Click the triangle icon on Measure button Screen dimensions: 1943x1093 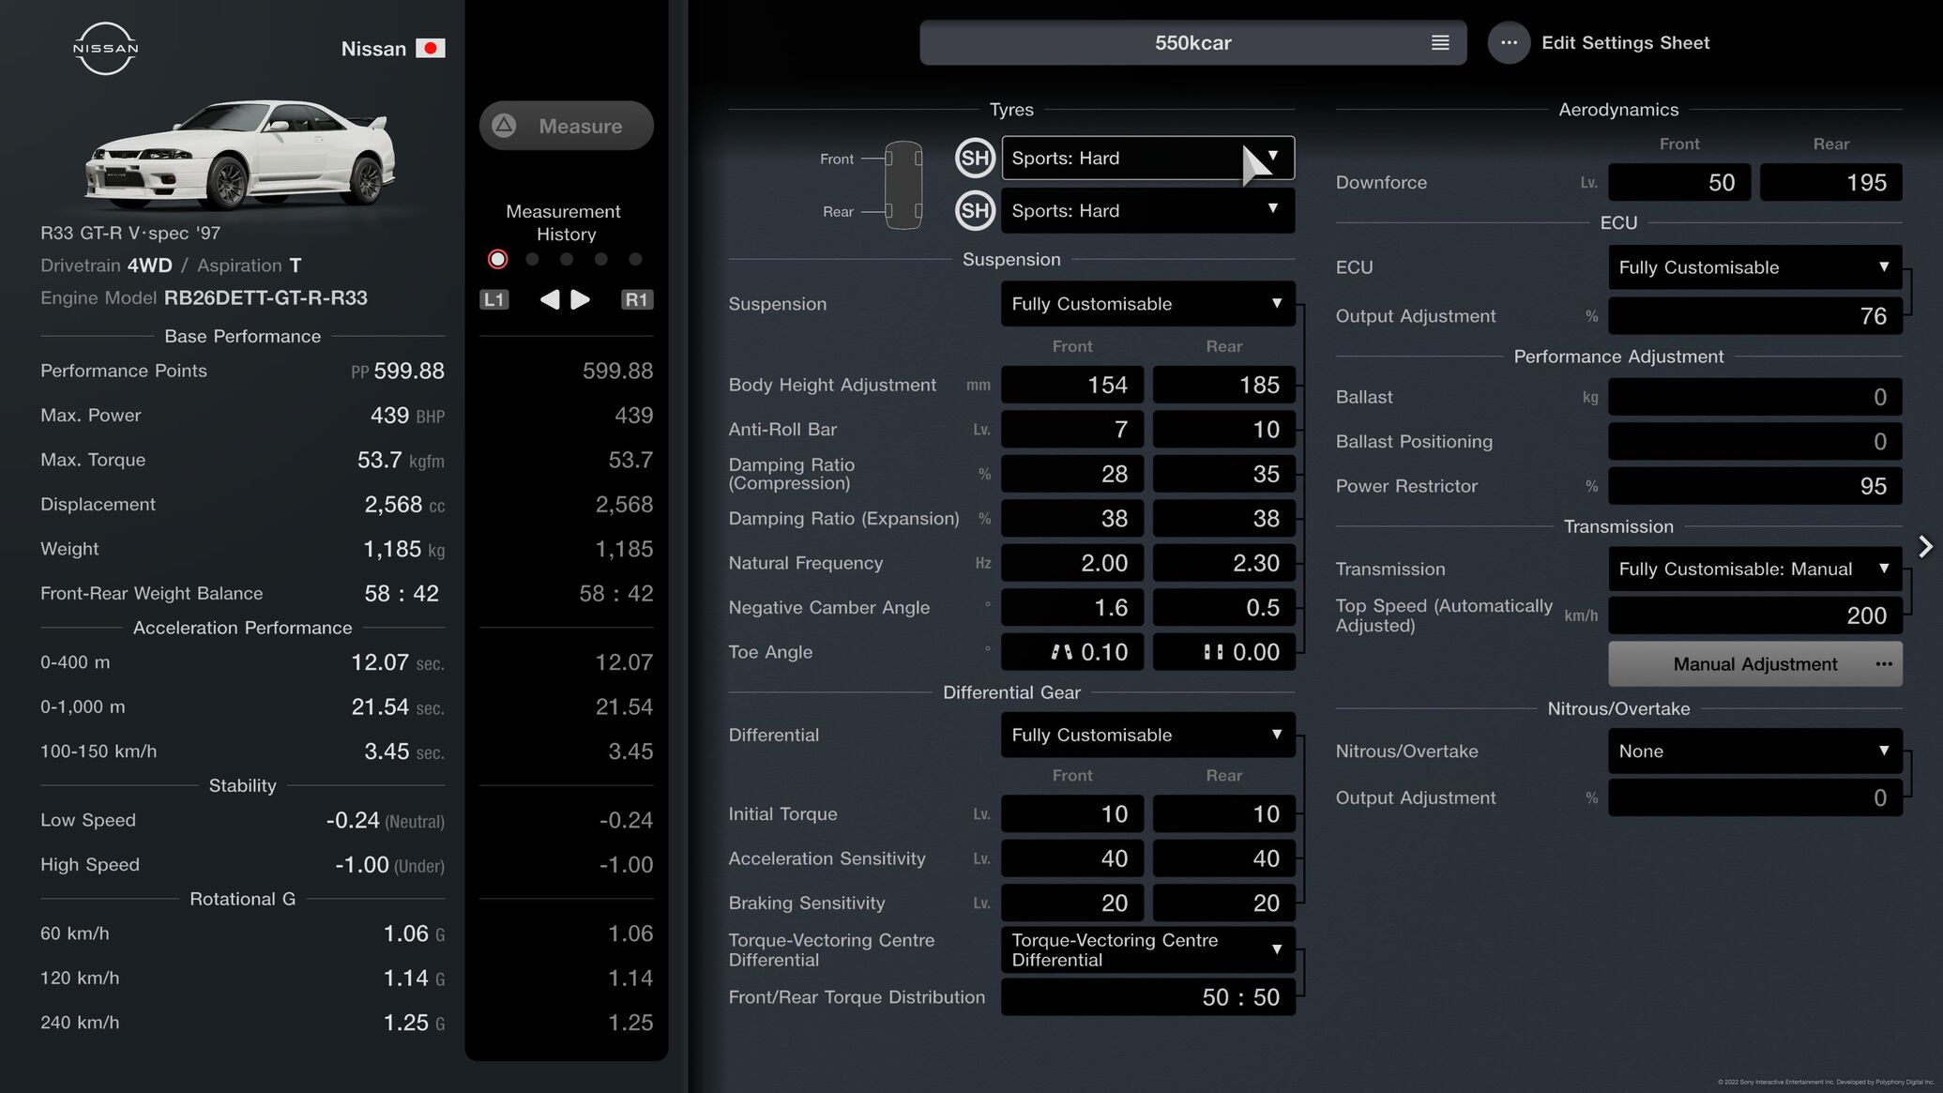(504, 126)
